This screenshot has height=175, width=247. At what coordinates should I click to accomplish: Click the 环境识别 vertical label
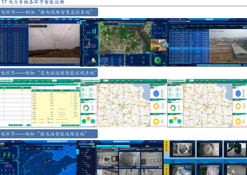click(167, 170)
